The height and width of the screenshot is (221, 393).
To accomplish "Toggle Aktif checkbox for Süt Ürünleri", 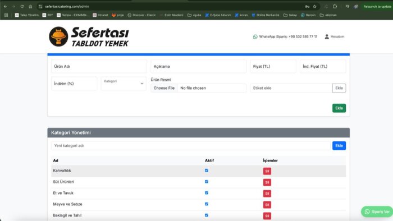I will pyautogui.click(x=207, y=182).
